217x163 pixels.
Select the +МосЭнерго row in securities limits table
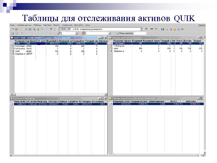tap(156, 43)
